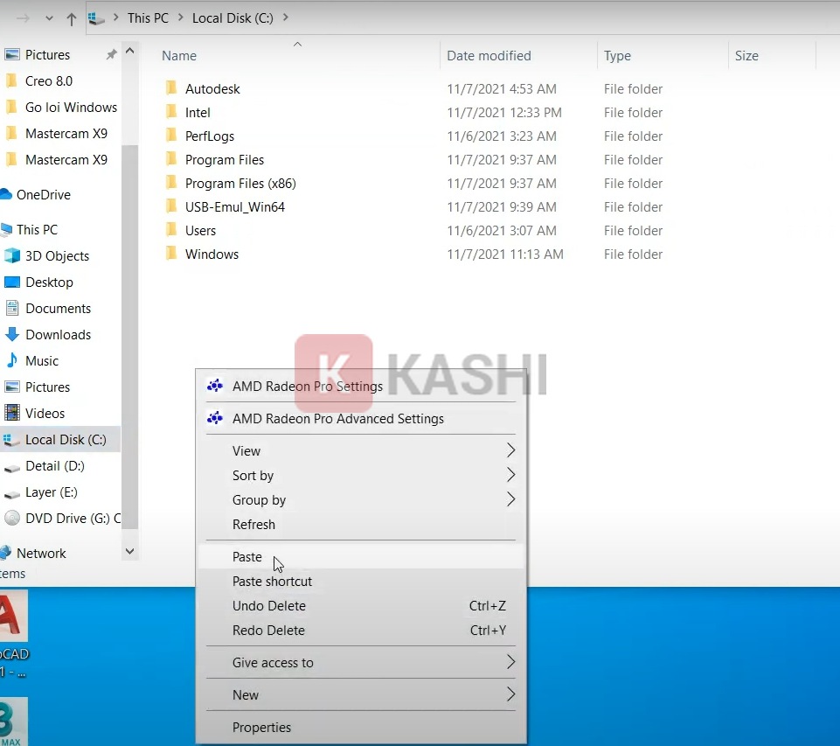Open the Windows folder

coord(213,254)
